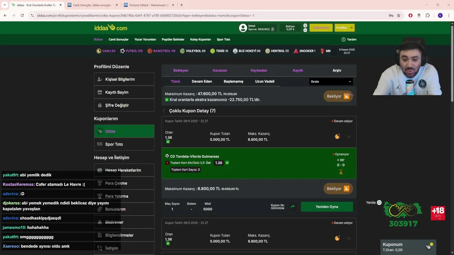Click the Kuponlarım yellow button
This screenshot has width=454, height=255.
pyautogui.click(x=321, y=28)
